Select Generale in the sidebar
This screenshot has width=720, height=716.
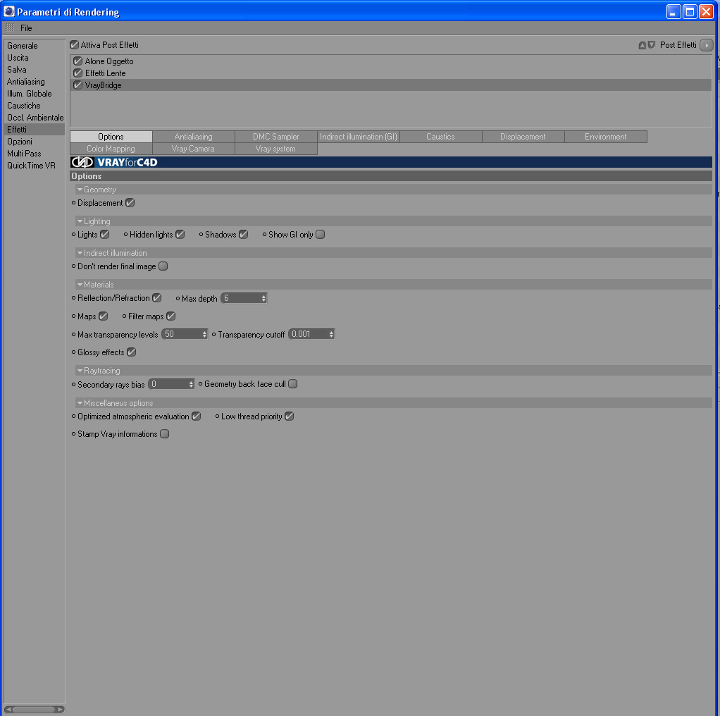34,46
